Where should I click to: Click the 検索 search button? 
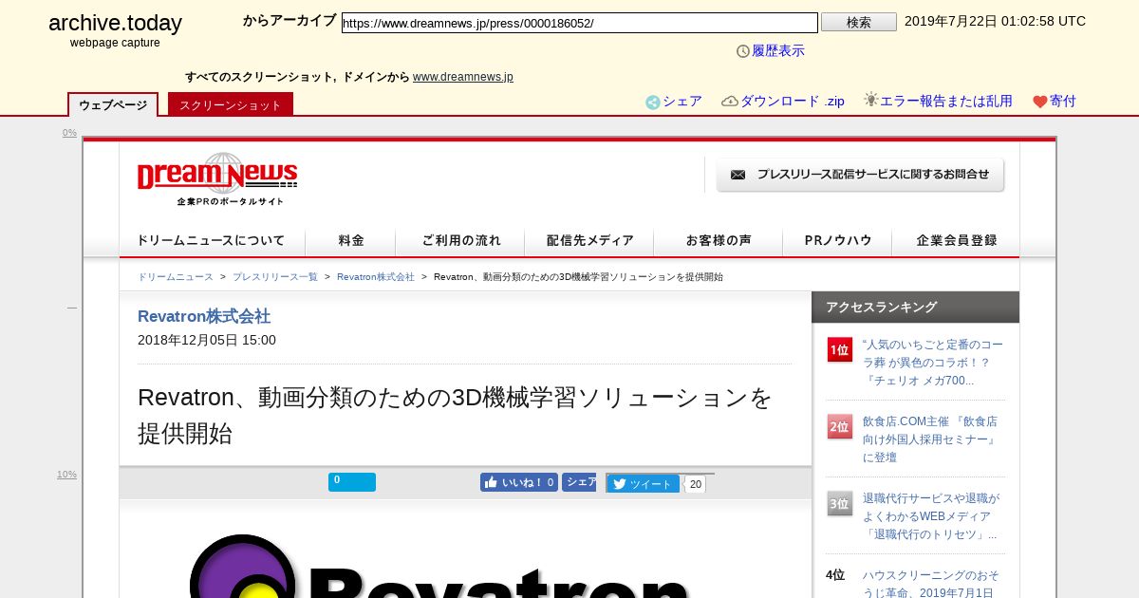[x=859, y=22]
